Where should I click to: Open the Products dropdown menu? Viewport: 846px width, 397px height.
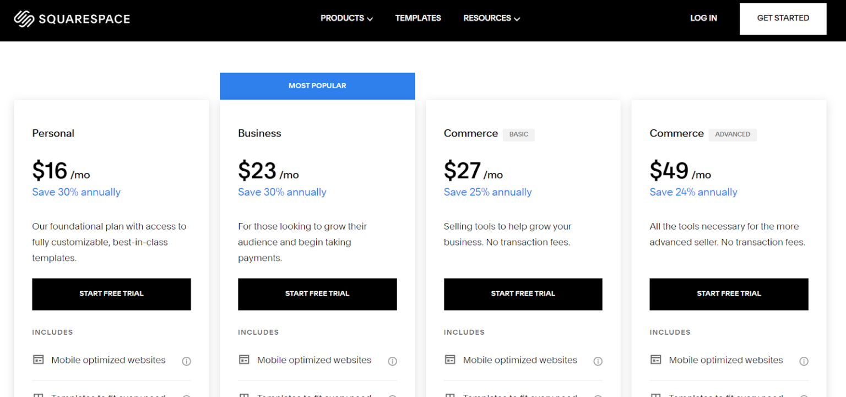click(x=346, y=18)
